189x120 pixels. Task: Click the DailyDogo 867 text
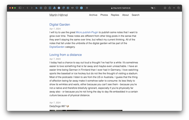point(57,106)
